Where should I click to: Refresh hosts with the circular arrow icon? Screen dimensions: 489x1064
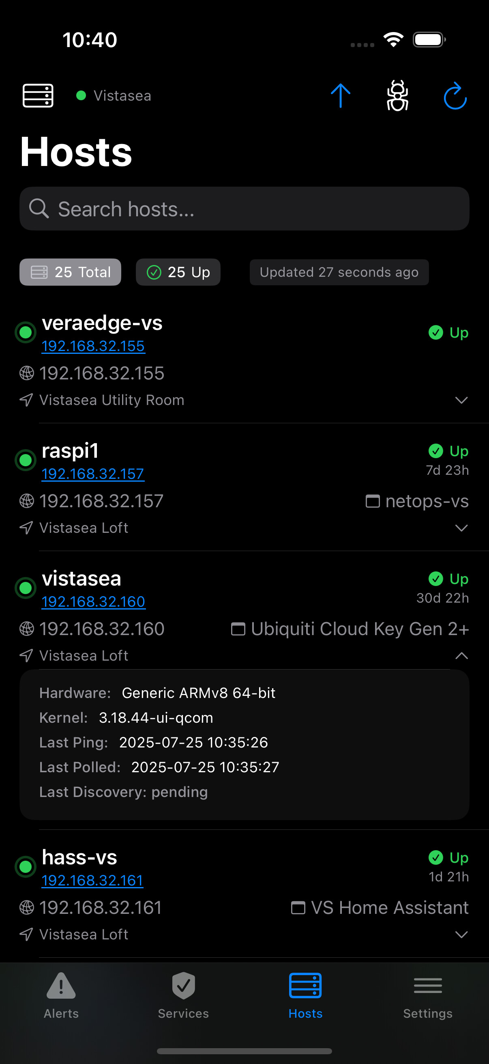point(455,96)
